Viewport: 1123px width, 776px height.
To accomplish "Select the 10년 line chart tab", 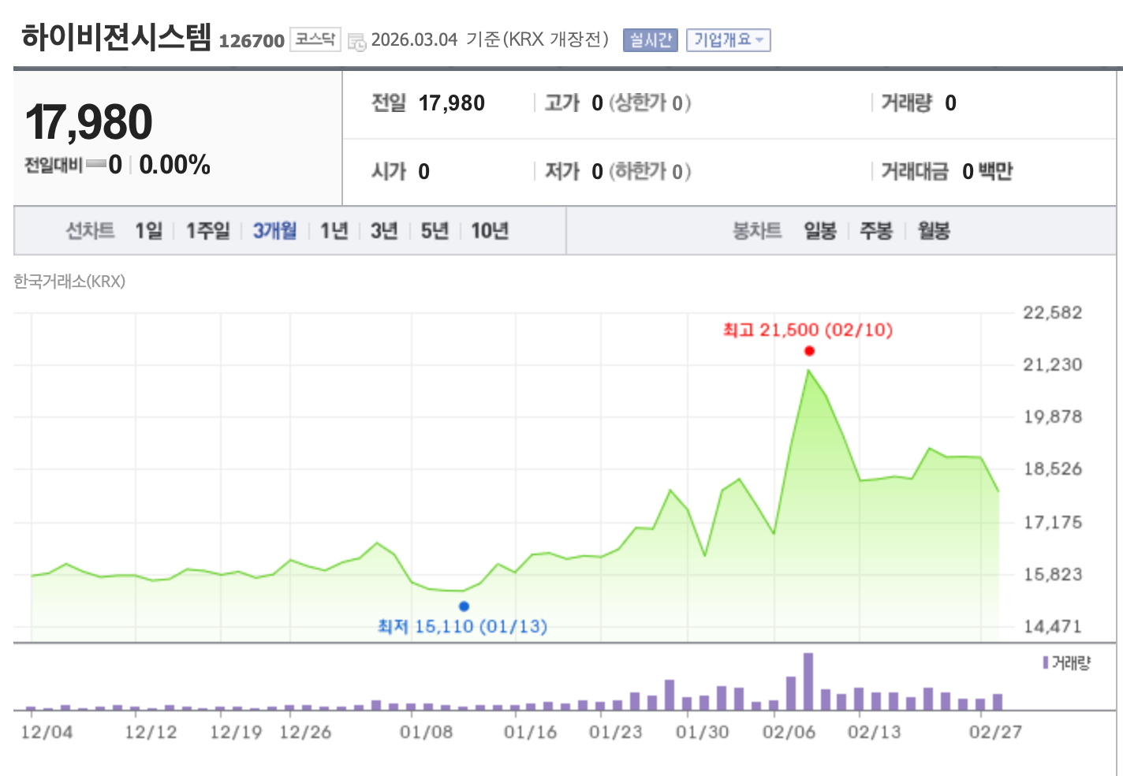I will click(x=490, y=231).
